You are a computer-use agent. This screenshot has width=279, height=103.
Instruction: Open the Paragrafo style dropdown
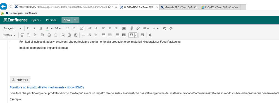[12, 28]
